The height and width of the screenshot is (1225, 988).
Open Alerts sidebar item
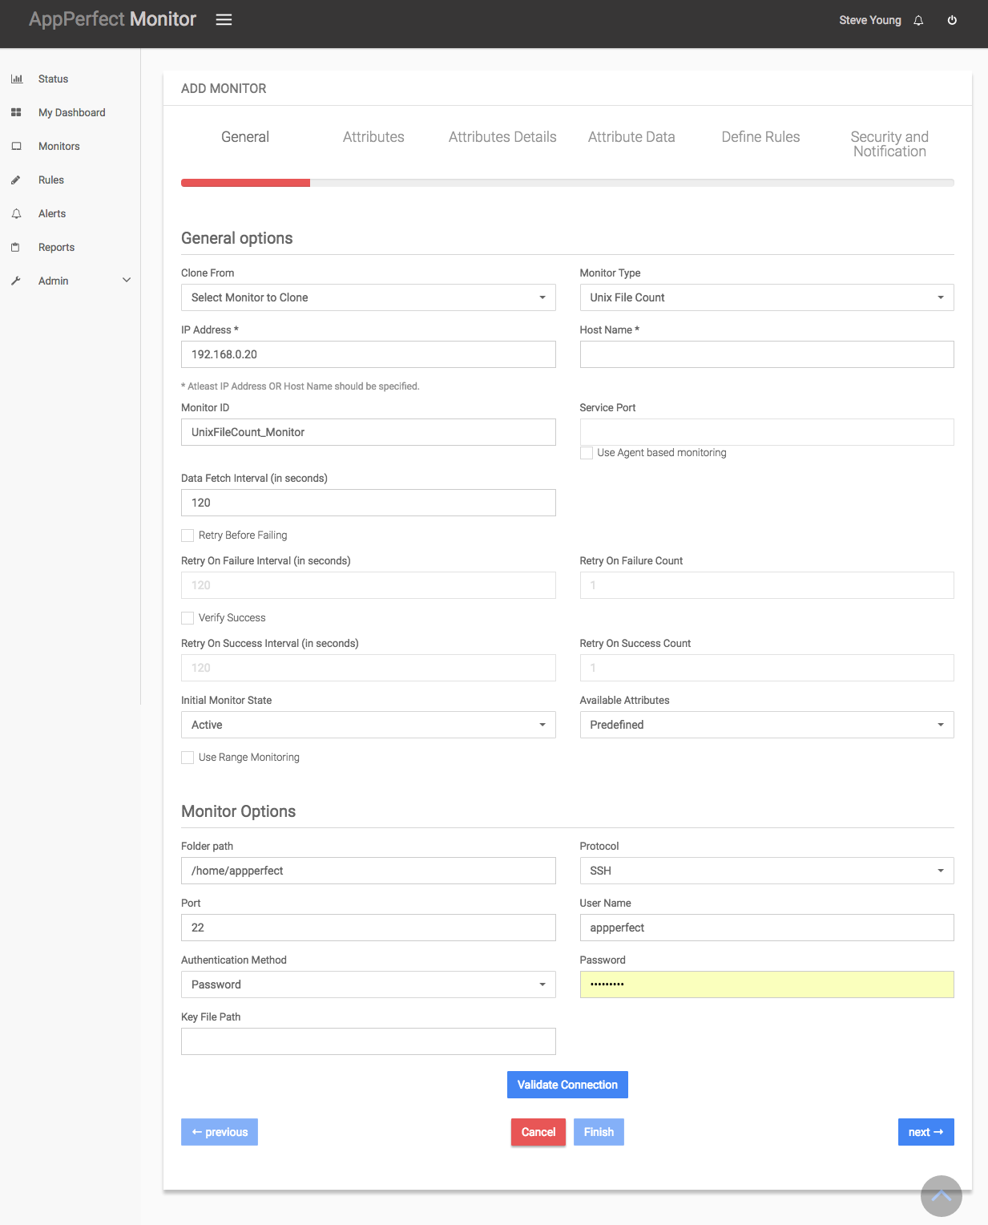click(52, 213)
